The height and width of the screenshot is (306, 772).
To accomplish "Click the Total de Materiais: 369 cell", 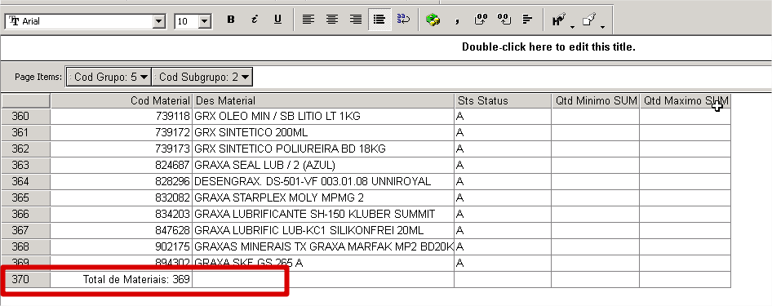I will click(121, 279).
